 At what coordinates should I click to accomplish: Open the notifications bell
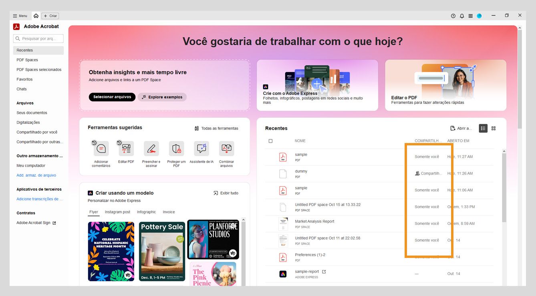point(461,16)
